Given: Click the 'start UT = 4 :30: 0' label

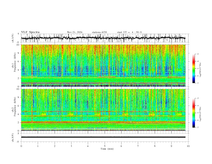Looking at the screenshot, I should [x=129, y=32].
